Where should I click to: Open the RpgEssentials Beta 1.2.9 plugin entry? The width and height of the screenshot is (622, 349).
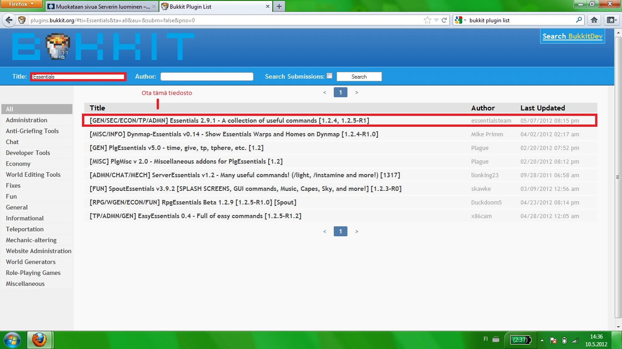[193, 202]
